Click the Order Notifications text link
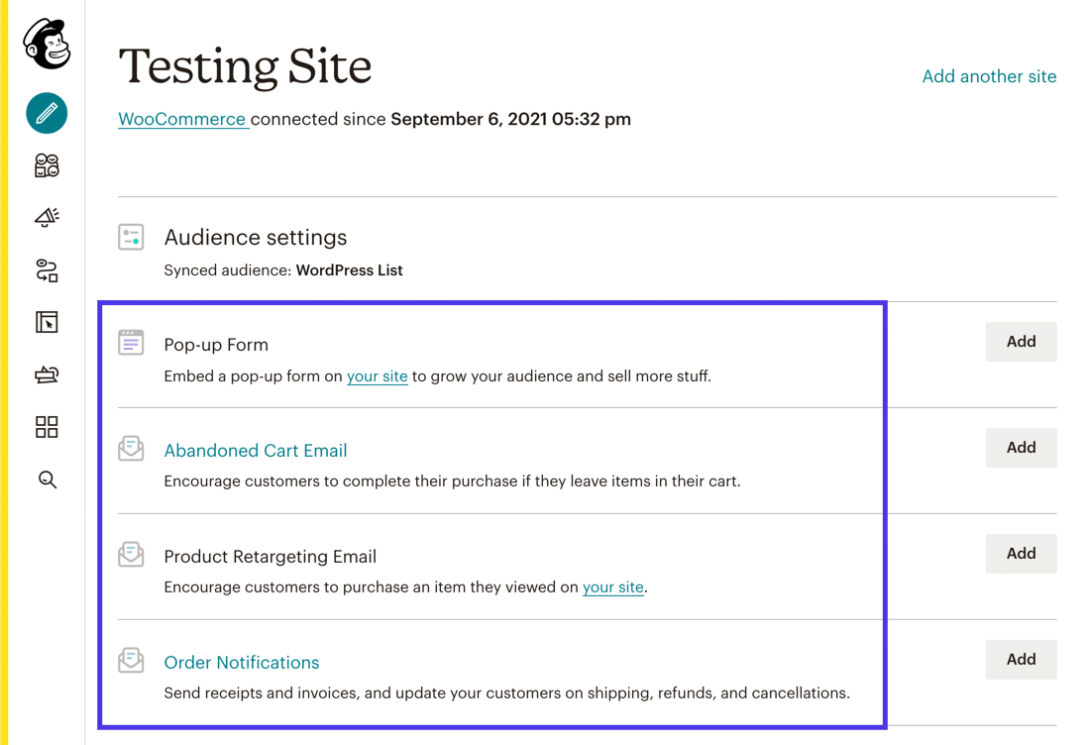 click(x=242, y=662)
